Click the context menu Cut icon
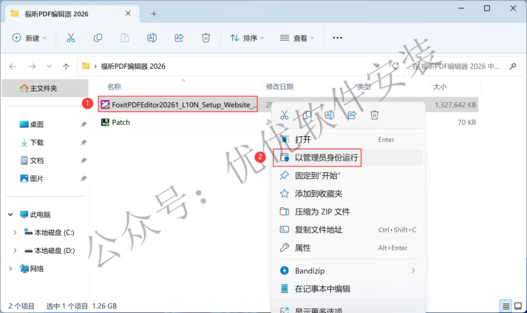This screenshot has width=527, height=313. tap(284, 115)
